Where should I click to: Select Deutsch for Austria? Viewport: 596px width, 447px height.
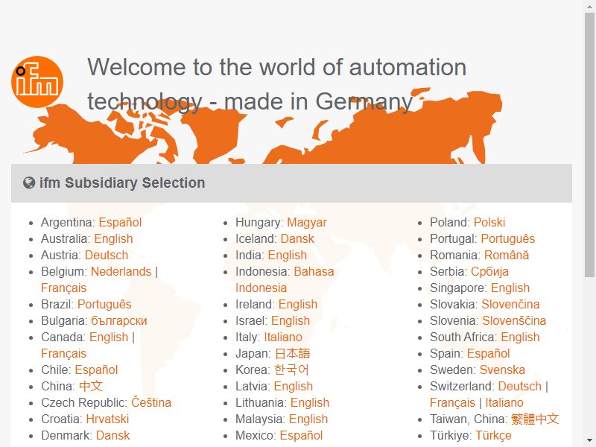pos(107,255)
